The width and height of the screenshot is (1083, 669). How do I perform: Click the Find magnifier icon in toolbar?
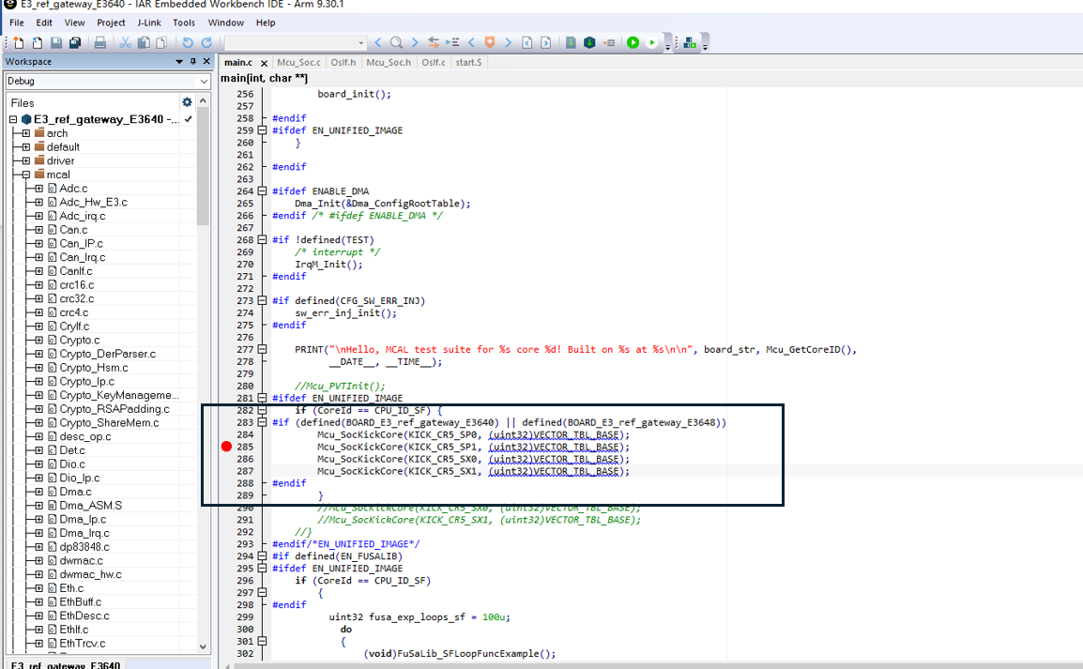(x=396, y=42)
